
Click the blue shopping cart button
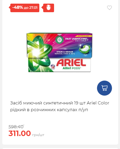[104, 88]
